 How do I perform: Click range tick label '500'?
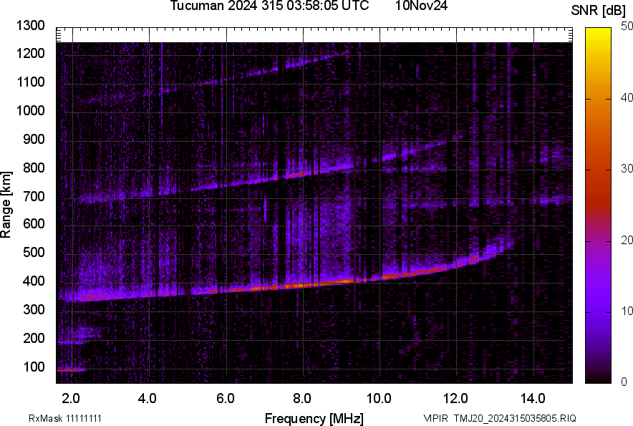tap(34, 252)
